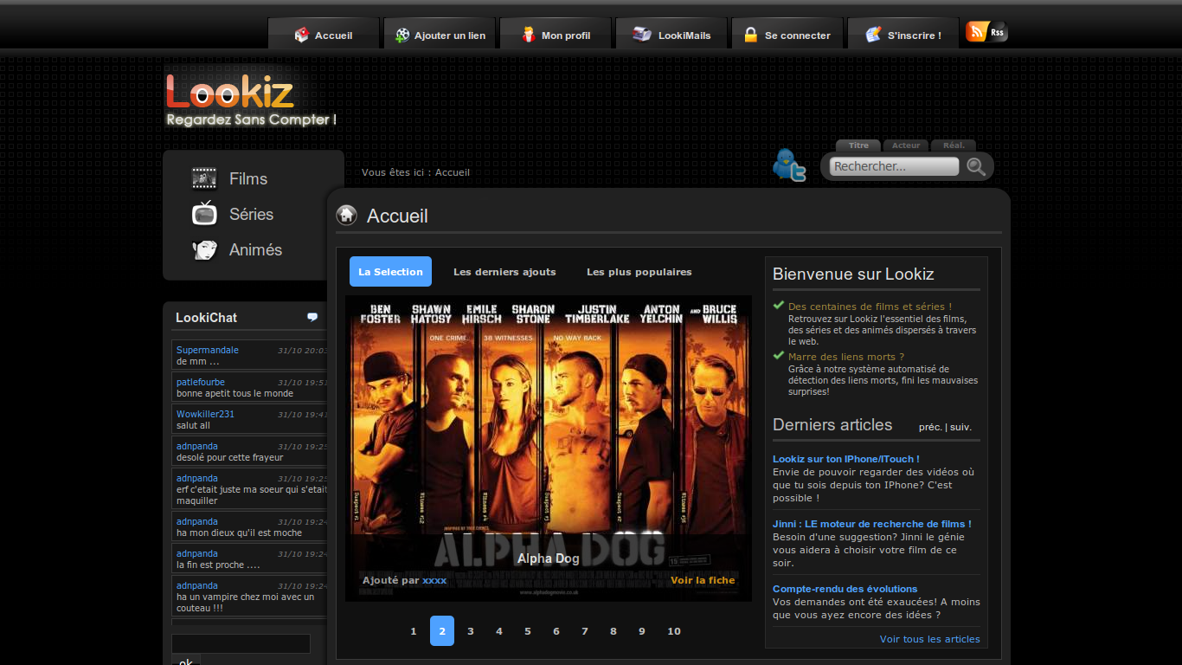Screen dimensions: 1182x665
Task: Open Voir tous les articles
Action: pyautogui.click(x=930, y=639)
